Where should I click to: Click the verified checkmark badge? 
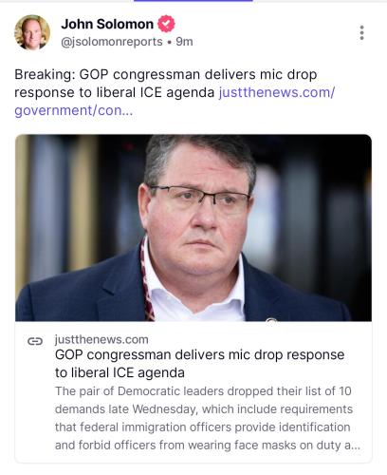point(166,24)
